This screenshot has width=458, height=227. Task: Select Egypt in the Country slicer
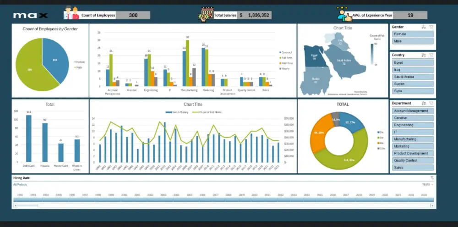click(413, 63)
